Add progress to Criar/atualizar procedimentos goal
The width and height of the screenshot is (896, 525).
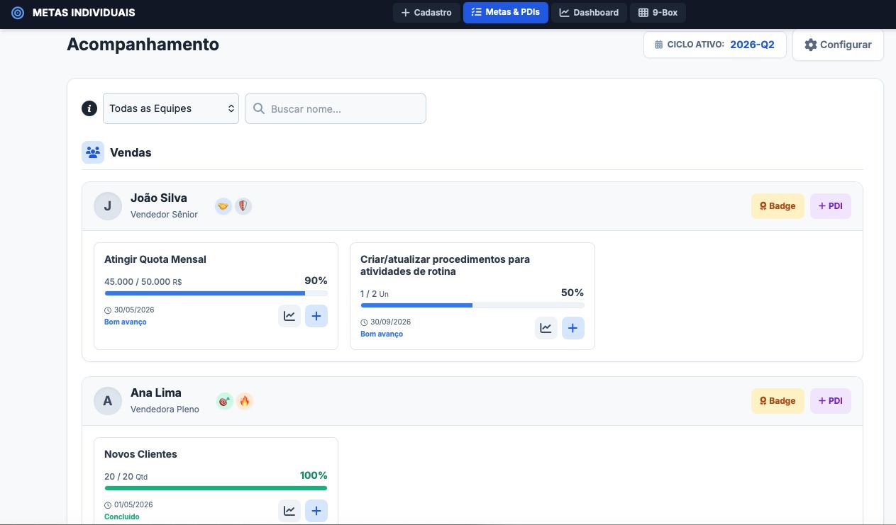pyautogui.click(x=573, y=328)
